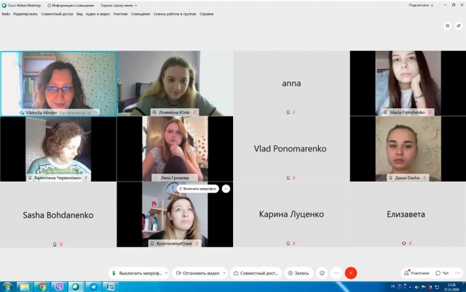Click the device icon under Sasha Bohdanenko
This screenshot has width=466, height=292.
(55, 245)
